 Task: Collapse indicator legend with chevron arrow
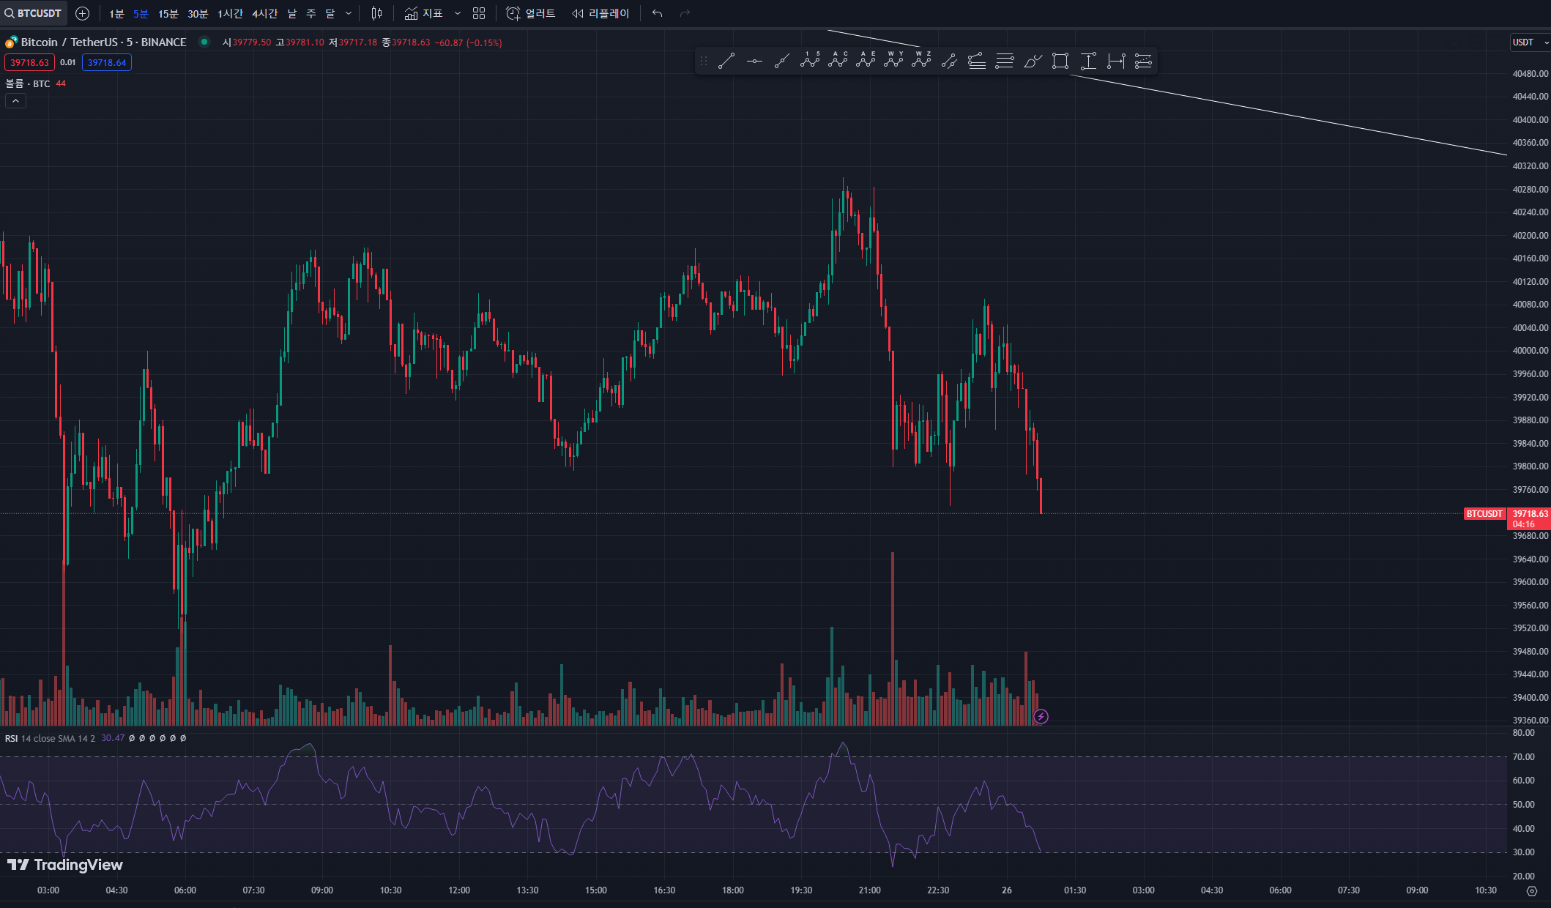click(15, 101)
